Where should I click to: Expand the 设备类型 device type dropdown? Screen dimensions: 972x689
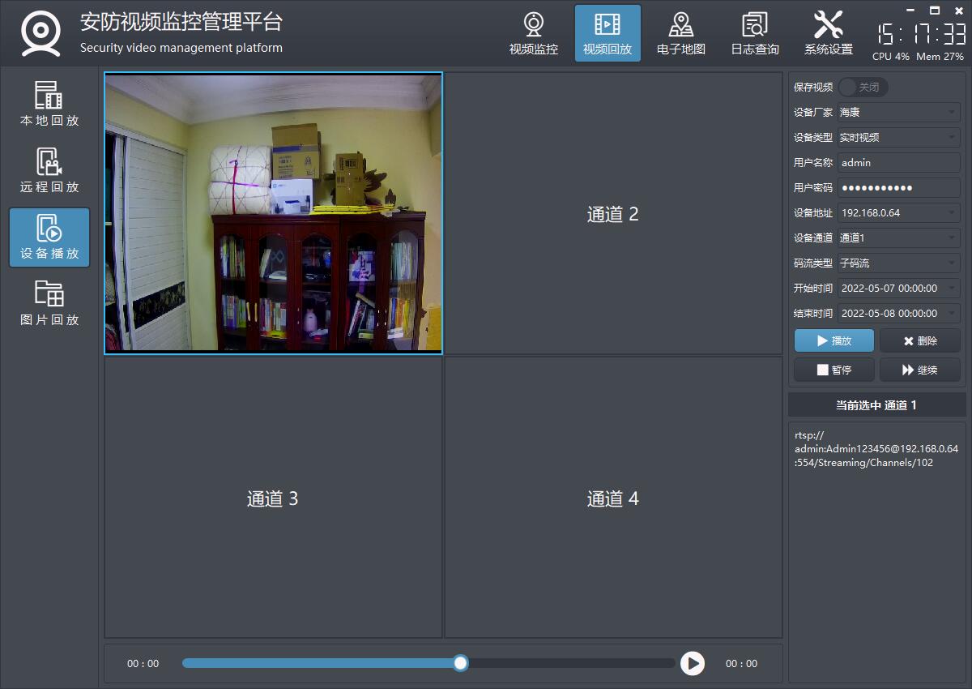point(898,137)
